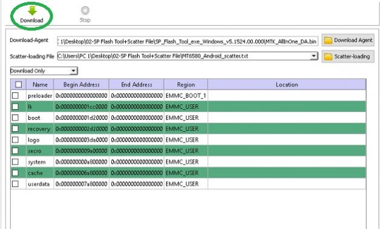This screenshot has width=381, height=229.
Task: Check the lk partition checkbox
Action: point(15,107)
